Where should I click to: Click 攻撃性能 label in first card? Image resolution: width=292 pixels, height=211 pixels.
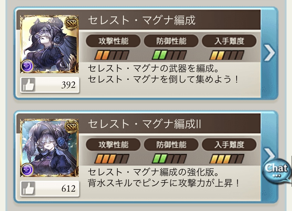[x=113, y=41]
